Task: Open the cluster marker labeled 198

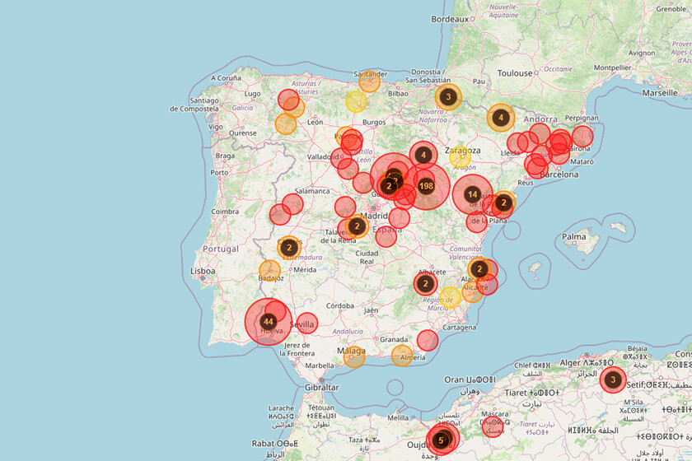Action: 427,186
